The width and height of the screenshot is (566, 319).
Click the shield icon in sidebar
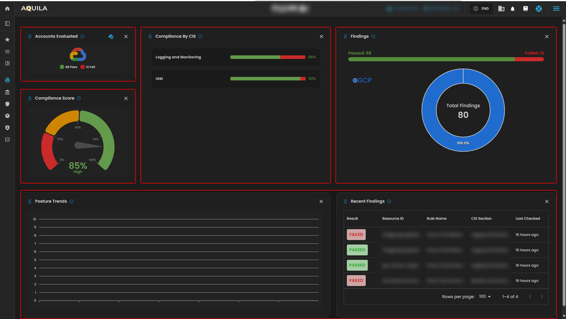tap(7, 104)
